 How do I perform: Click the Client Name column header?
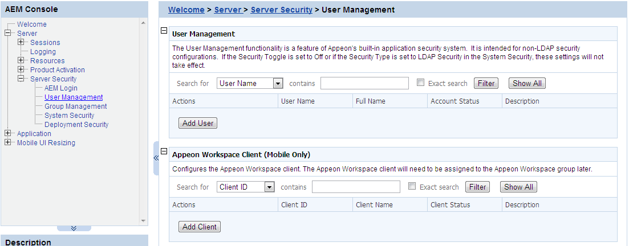coord(390,205)
